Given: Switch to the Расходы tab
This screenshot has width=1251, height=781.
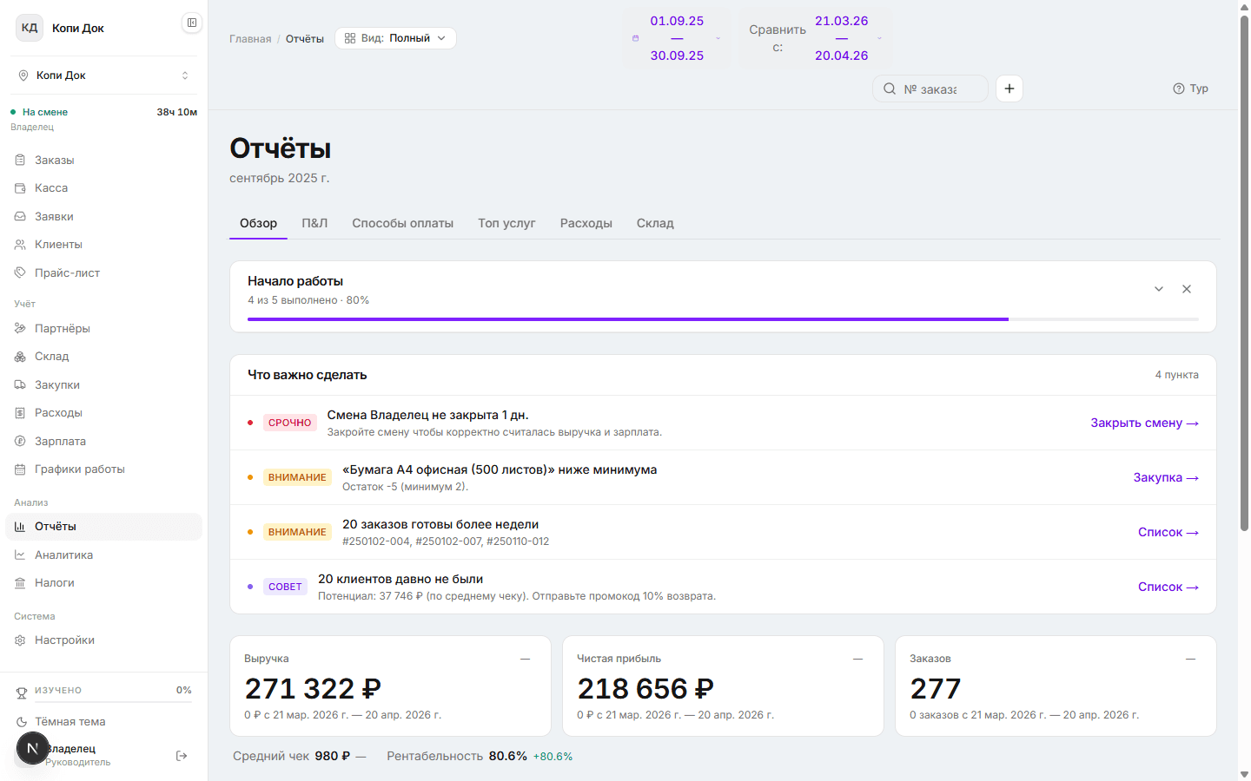Looking at the screenshot, I should [x=586, y=223].
